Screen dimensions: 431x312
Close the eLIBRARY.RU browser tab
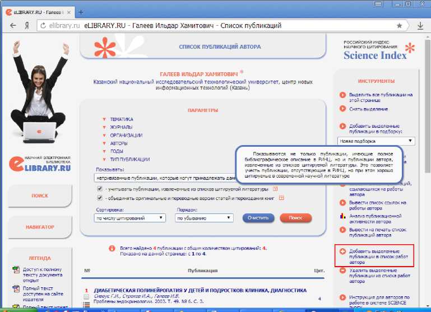pyautogui.click(x=69, y=12)
